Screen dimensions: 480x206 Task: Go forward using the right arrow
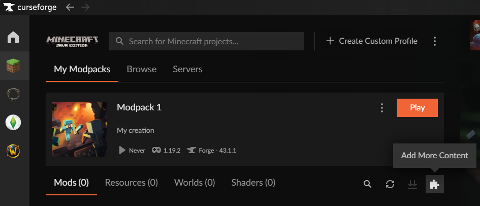pos(85,7)
